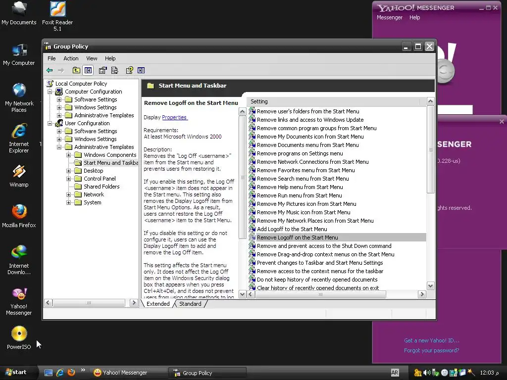Click settings list vertical scrollbar down arrow
Screen dimensions: 507x380
pos(430,285)
